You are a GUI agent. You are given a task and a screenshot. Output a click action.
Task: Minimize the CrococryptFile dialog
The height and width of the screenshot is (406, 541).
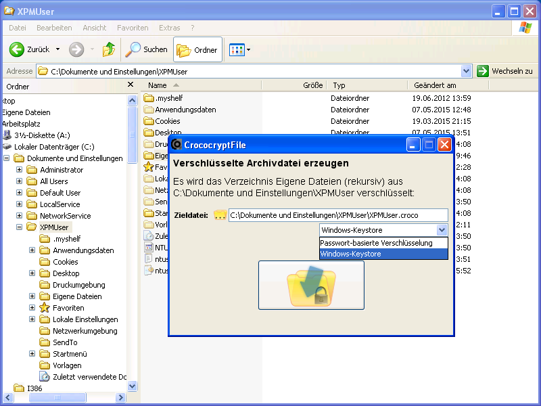(413, 145)
